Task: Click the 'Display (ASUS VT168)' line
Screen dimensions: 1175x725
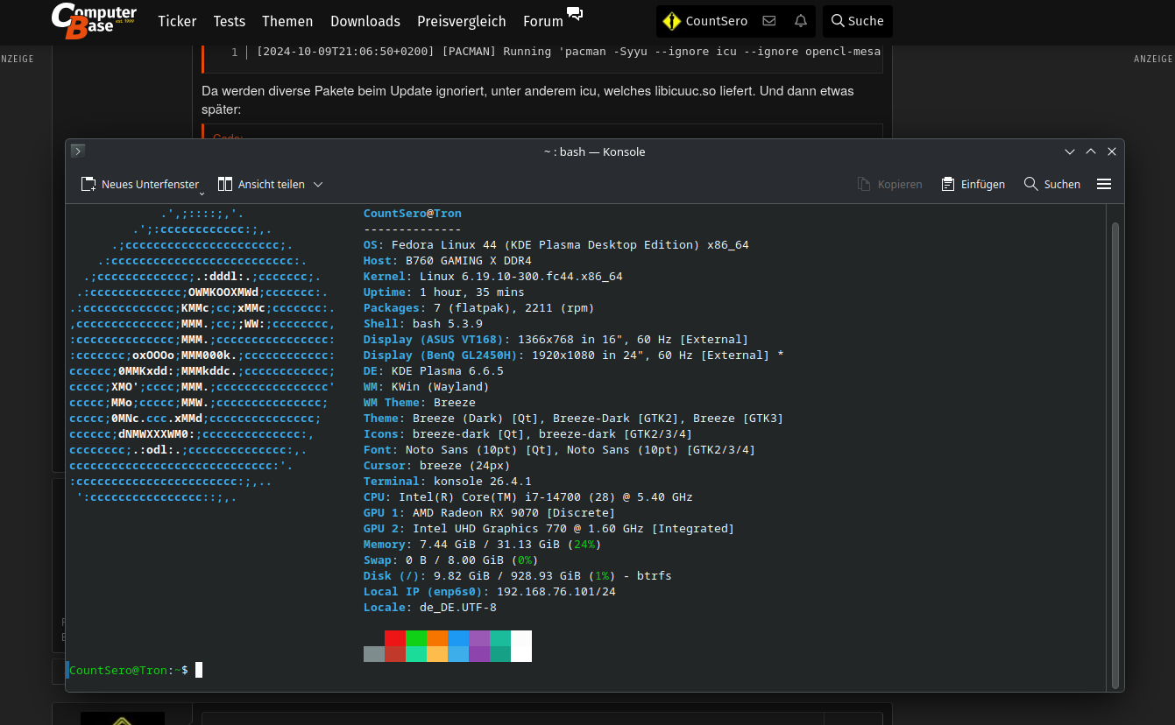Action: tap(556, 339)
